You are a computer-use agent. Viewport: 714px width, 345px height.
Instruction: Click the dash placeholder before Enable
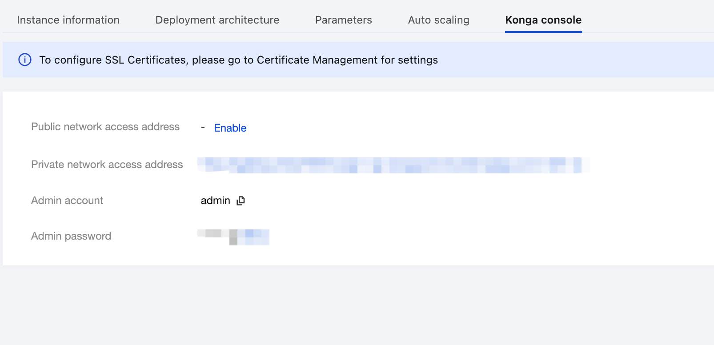(x=203, y=128)
